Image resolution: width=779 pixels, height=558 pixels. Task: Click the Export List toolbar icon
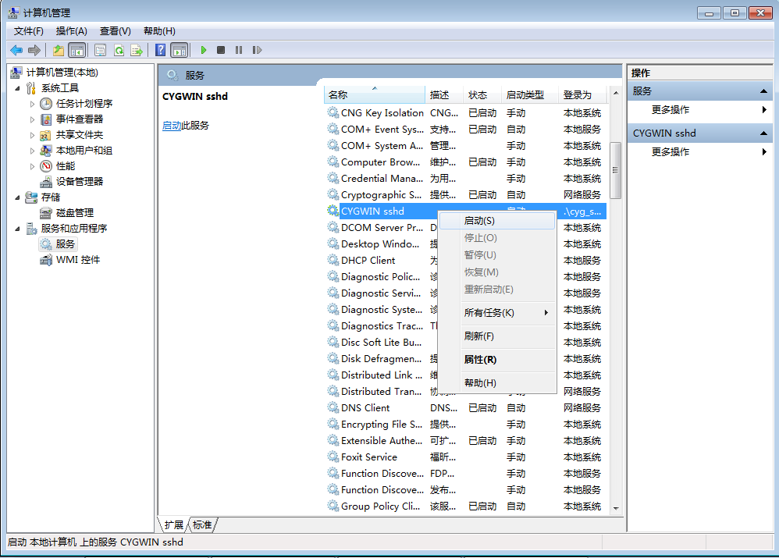click(136, 50)
